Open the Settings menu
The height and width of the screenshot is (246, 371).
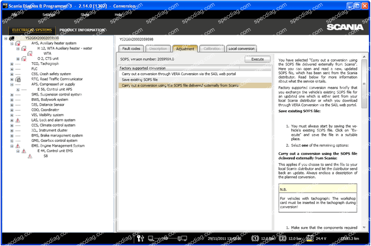49,15
